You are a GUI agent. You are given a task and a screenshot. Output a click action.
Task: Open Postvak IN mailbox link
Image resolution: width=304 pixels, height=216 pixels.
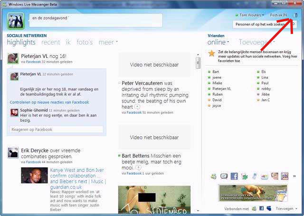(x=278, y=15)
